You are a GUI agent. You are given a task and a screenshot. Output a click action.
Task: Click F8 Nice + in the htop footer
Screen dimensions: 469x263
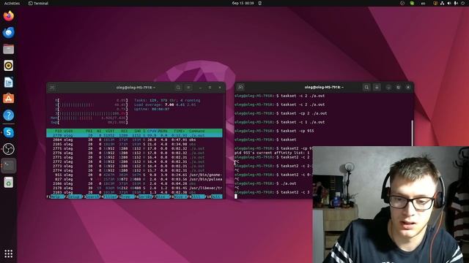180,197
